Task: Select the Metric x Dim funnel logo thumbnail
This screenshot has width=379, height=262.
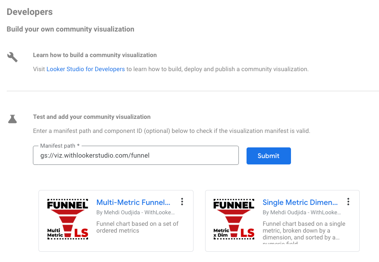Action: click(234, 219)
